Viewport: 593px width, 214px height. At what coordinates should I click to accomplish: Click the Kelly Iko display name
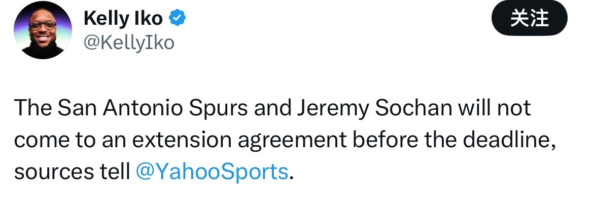click(x=123, y=19)
